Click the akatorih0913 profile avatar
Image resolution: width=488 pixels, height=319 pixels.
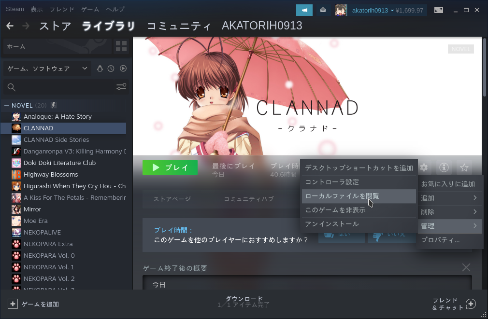coord(341,10)
